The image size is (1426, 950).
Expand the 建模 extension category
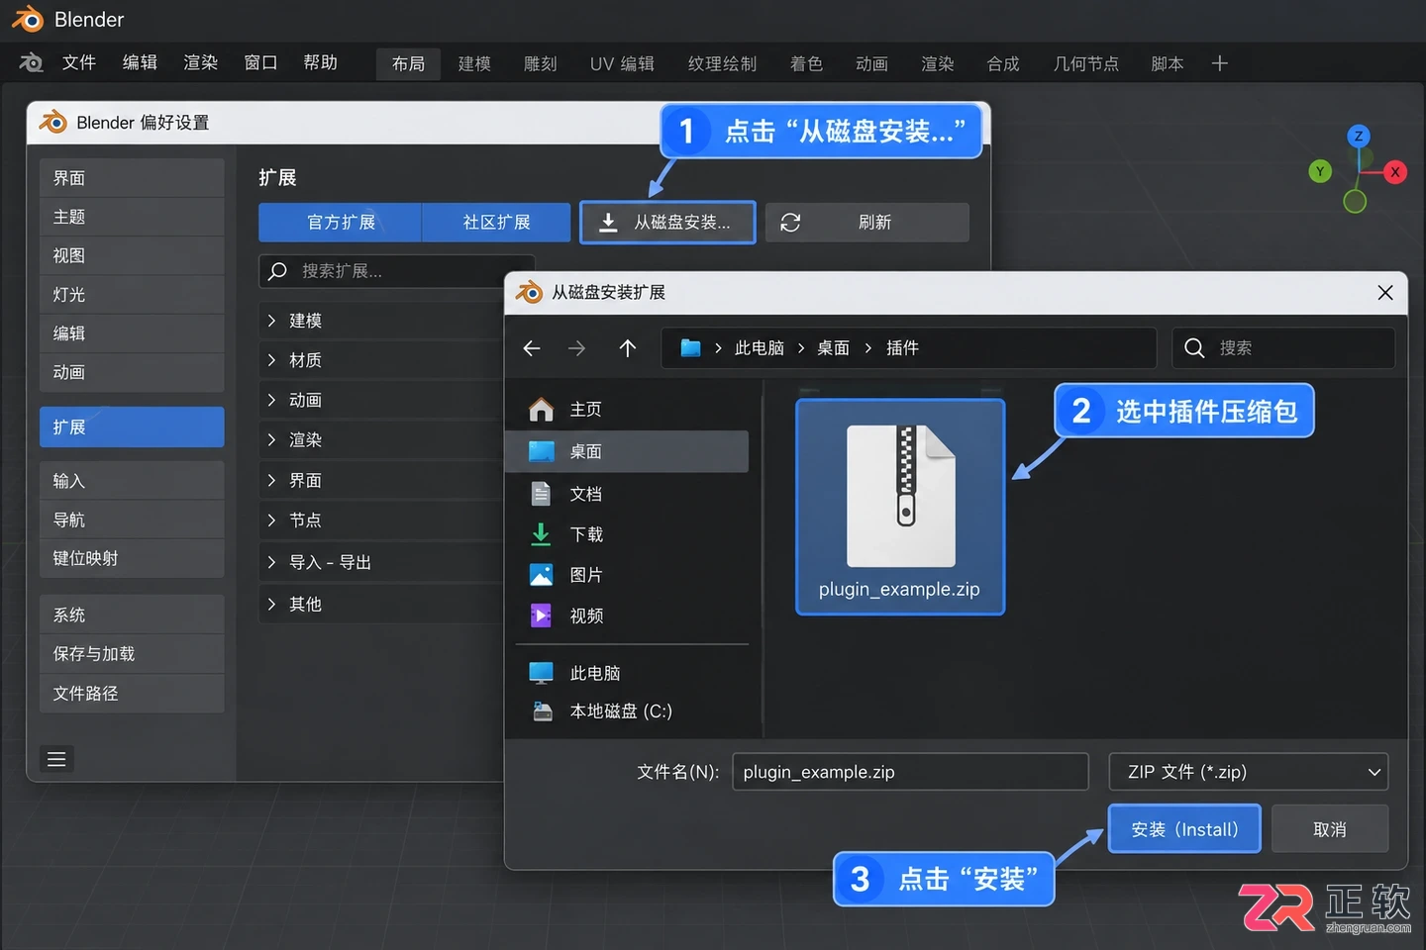[x=271, y=320]
